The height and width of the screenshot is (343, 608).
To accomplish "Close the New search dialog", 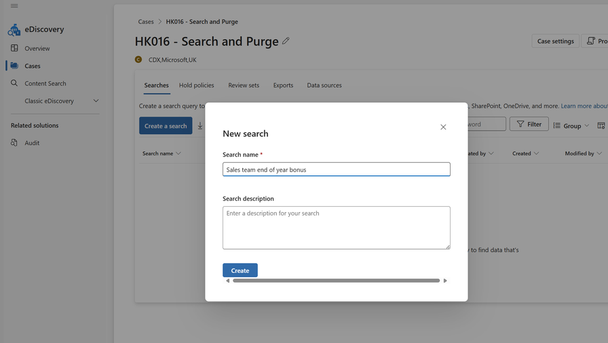I will pos(443,127).
